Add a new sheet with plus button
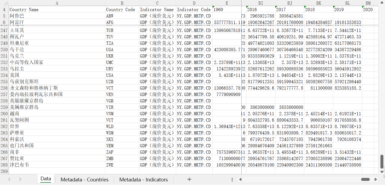Viewport: 385px width, 185px height. coord(189,179)
